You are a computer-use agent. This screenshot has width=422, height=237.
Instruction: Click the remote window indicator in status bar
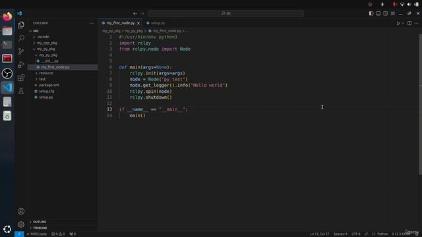pos(19,234)
